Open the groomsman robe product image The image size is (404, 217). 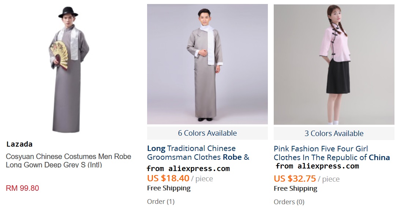pos(207,64)
